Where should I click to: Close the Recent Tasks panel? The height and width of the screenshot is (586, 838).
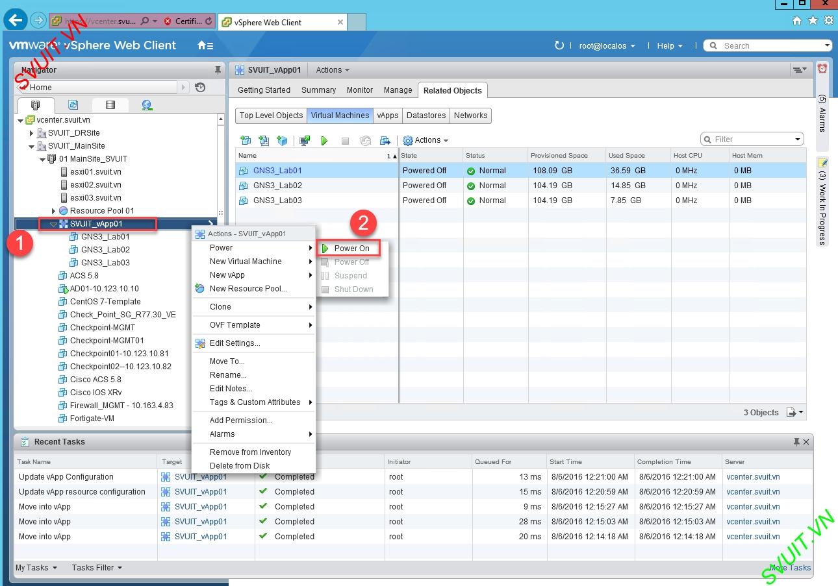point(806,442)
